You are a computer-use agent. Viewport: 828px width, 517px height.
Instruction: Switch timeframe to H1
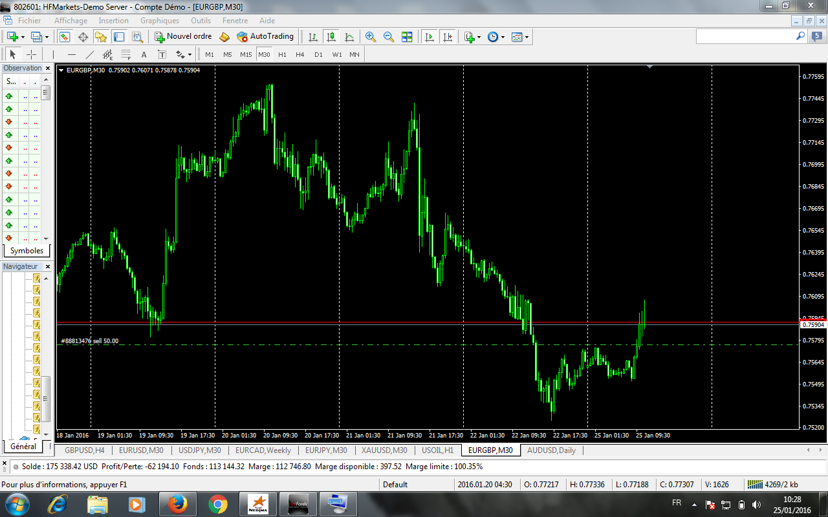[282, 54]
